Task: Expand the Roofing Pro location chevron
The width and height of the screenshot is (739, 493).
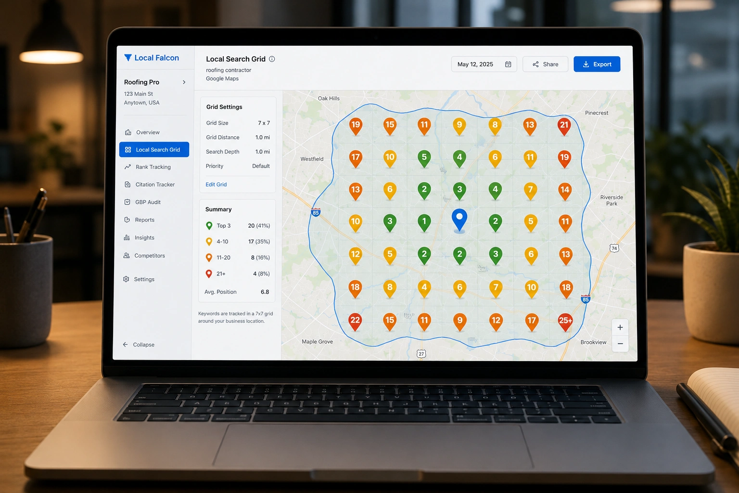Action: tap(184, 82)
